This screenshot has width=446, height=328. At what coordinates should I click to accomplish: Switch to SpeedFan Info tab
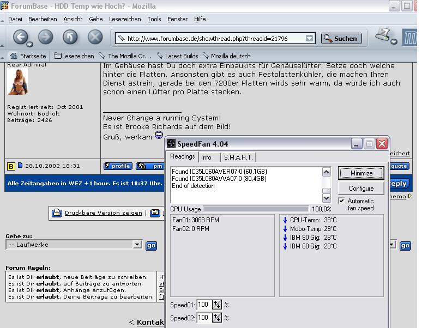pyautogui.click(x=206, y=157)
